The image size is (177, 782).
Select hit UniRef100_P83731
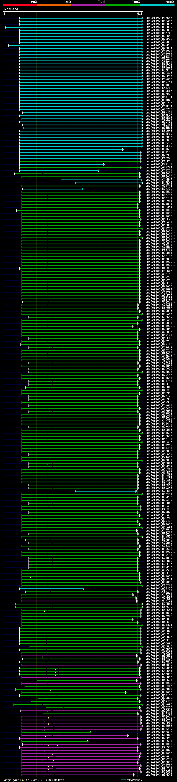(159, 250)
